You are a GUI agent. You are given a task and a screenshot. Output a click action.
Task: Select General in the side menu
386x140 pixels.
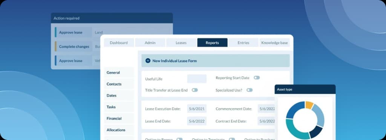[x=119, y=72]
